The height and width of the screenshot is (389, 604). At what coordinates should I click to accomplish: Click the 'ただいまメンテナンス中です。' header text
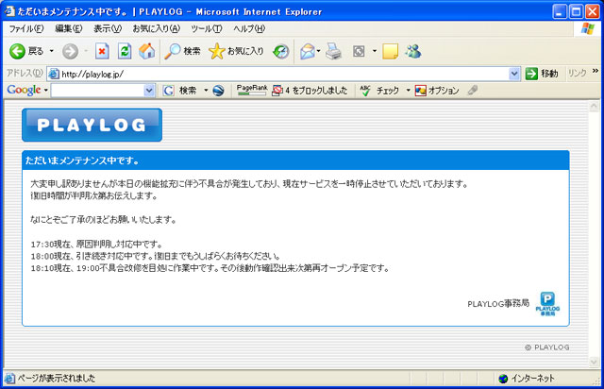[82, 161]
